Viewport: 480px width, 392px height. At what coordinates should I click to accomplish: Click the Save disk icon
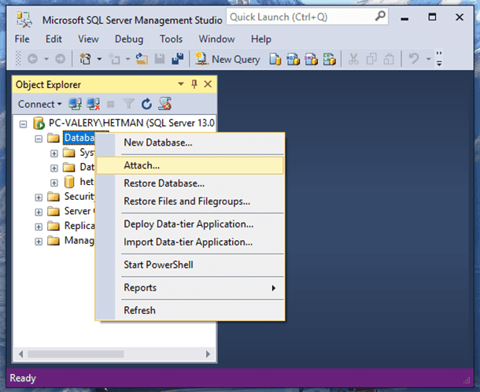point(160,59)
